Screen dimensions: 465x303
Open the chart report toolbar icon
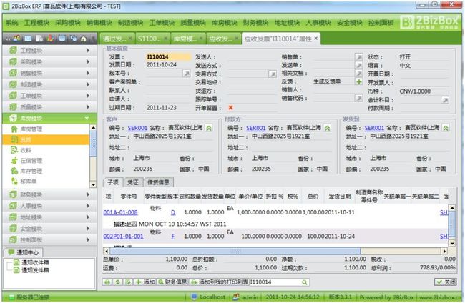point(50,39)
